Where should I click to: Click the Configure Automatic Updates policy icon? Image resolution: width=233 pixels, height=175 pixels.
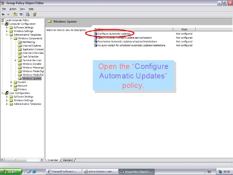point(95,34)
